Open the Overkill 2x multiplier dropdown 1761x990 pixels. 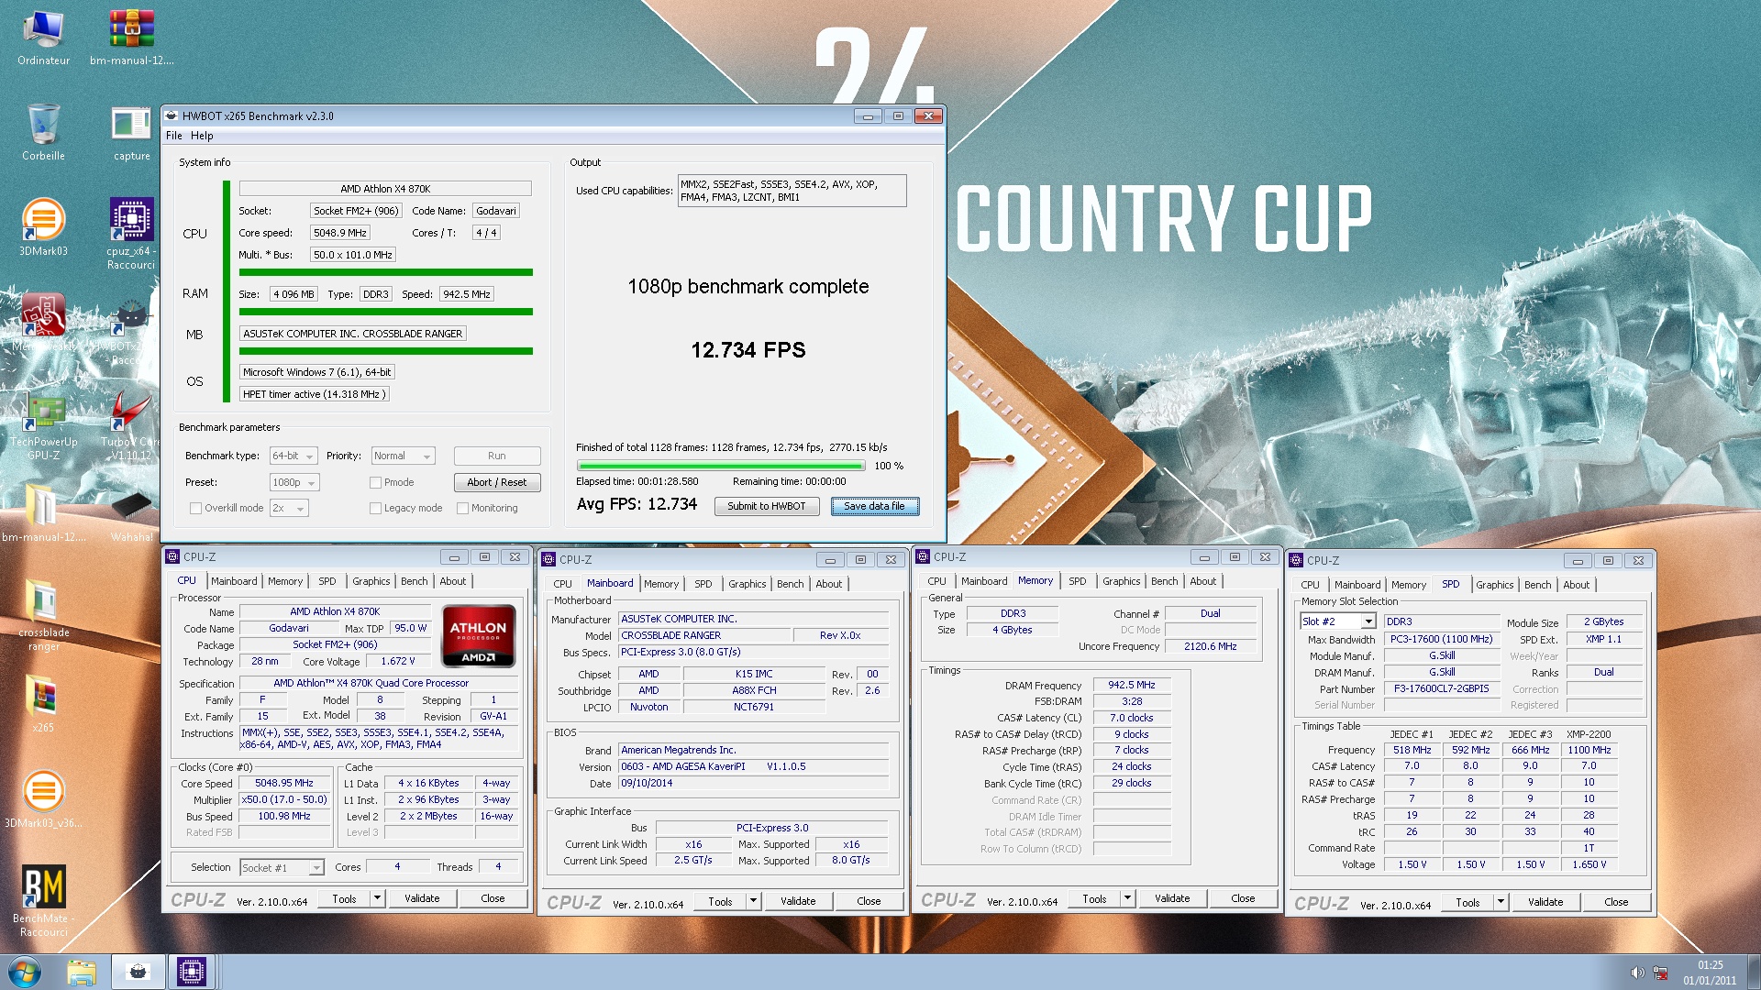[289, 508]
